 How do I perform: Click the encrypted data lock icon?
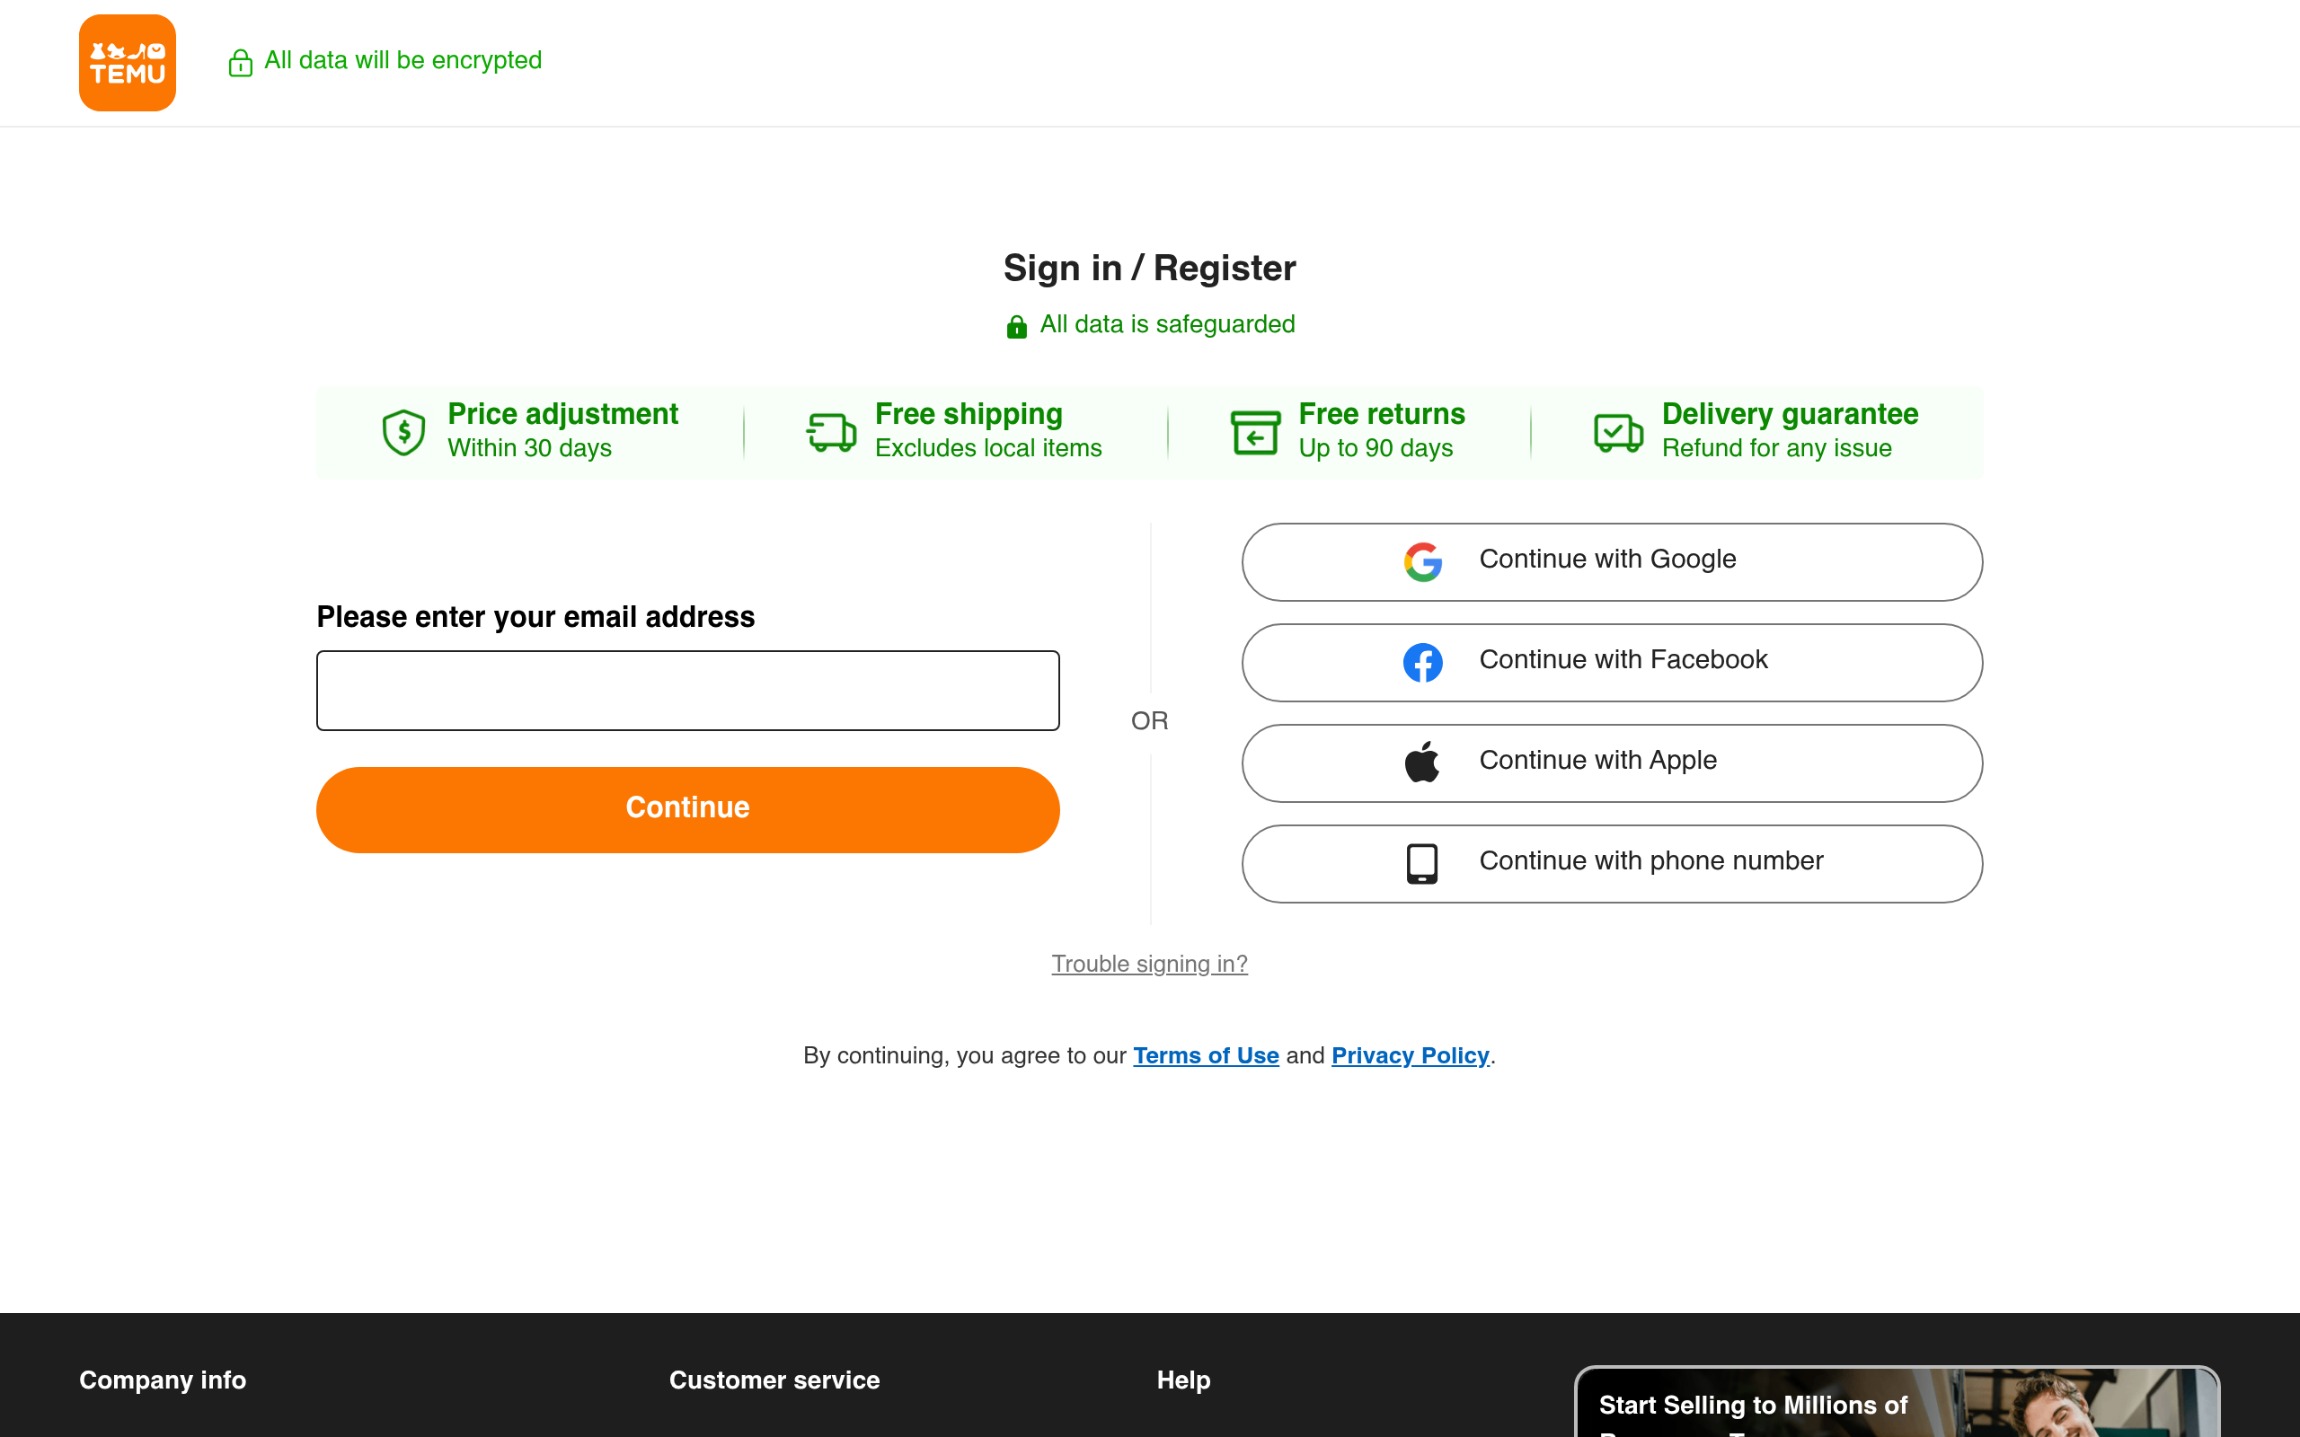point(241,63)
